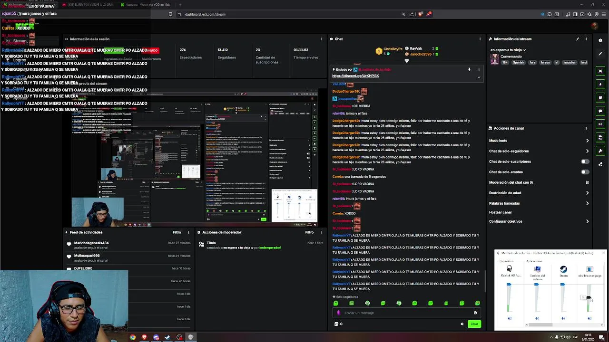Image resolution: width=609 pixels, height=342 pixels.
Task: Click the pencil icon in the right sidebar
Action: [x=600, y=54]
